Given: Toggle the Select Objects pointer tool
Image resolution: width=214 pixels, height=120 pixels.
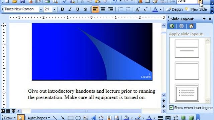Looking at the screenshot, I should click(21, 118).
